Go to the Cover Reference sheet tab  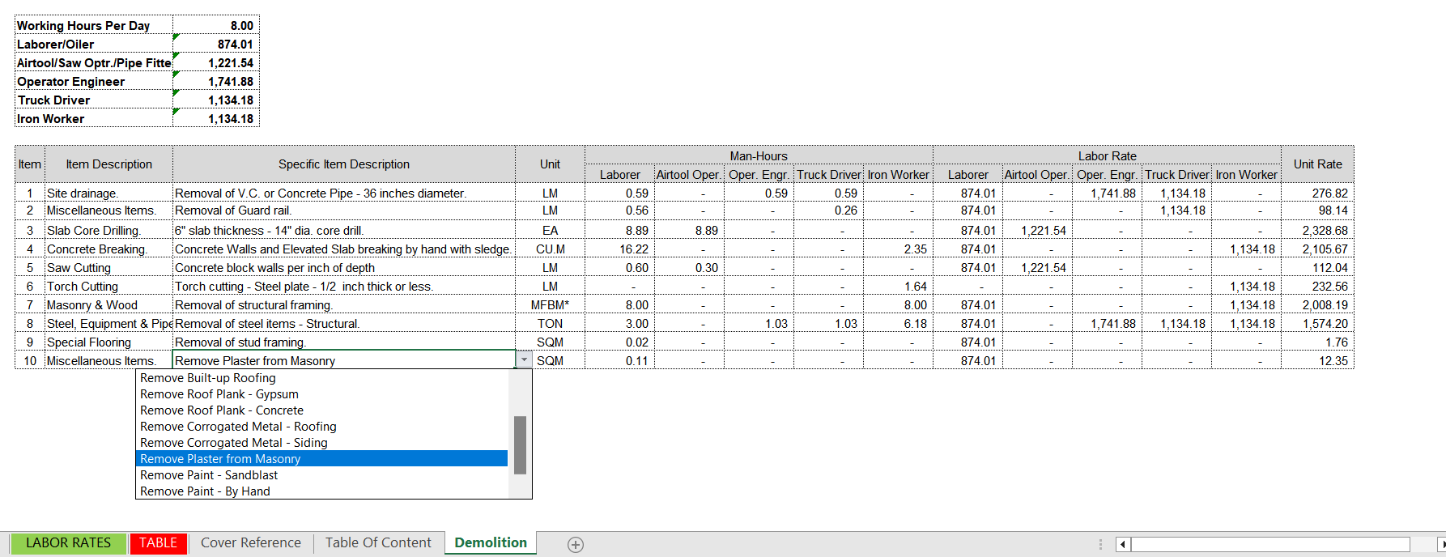[x=250, y=543]
